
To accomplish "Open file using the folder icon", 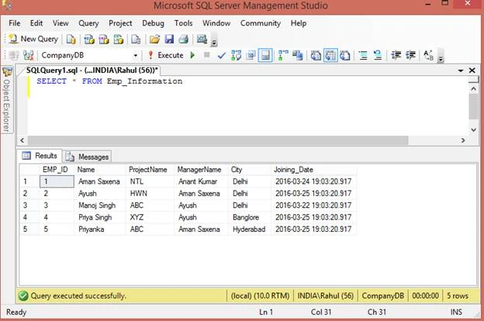I will coord(154,40).
